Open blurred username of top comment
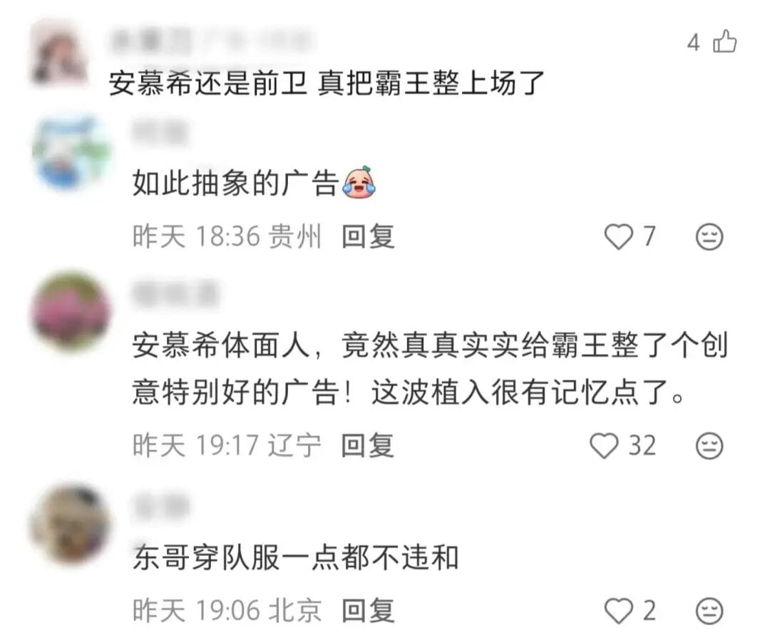The width and height of the screenshot is (770, 643). click(211, 41)
